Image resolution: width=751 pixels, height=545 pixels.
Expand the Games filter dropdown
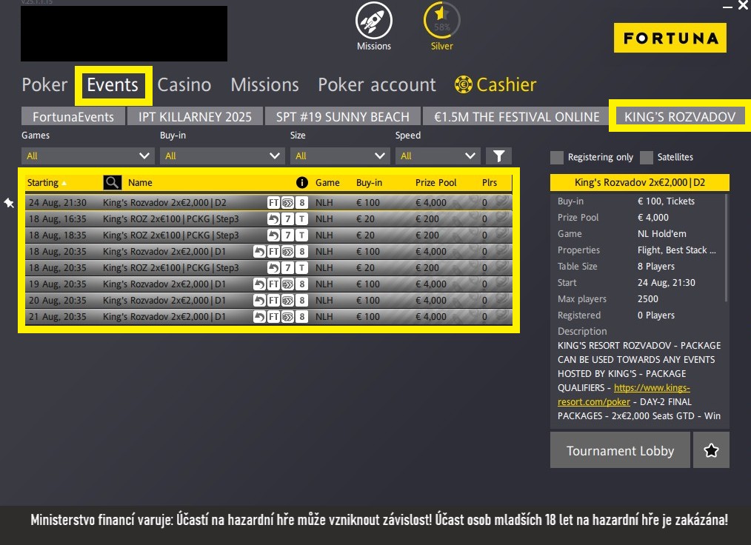(88, 156)
